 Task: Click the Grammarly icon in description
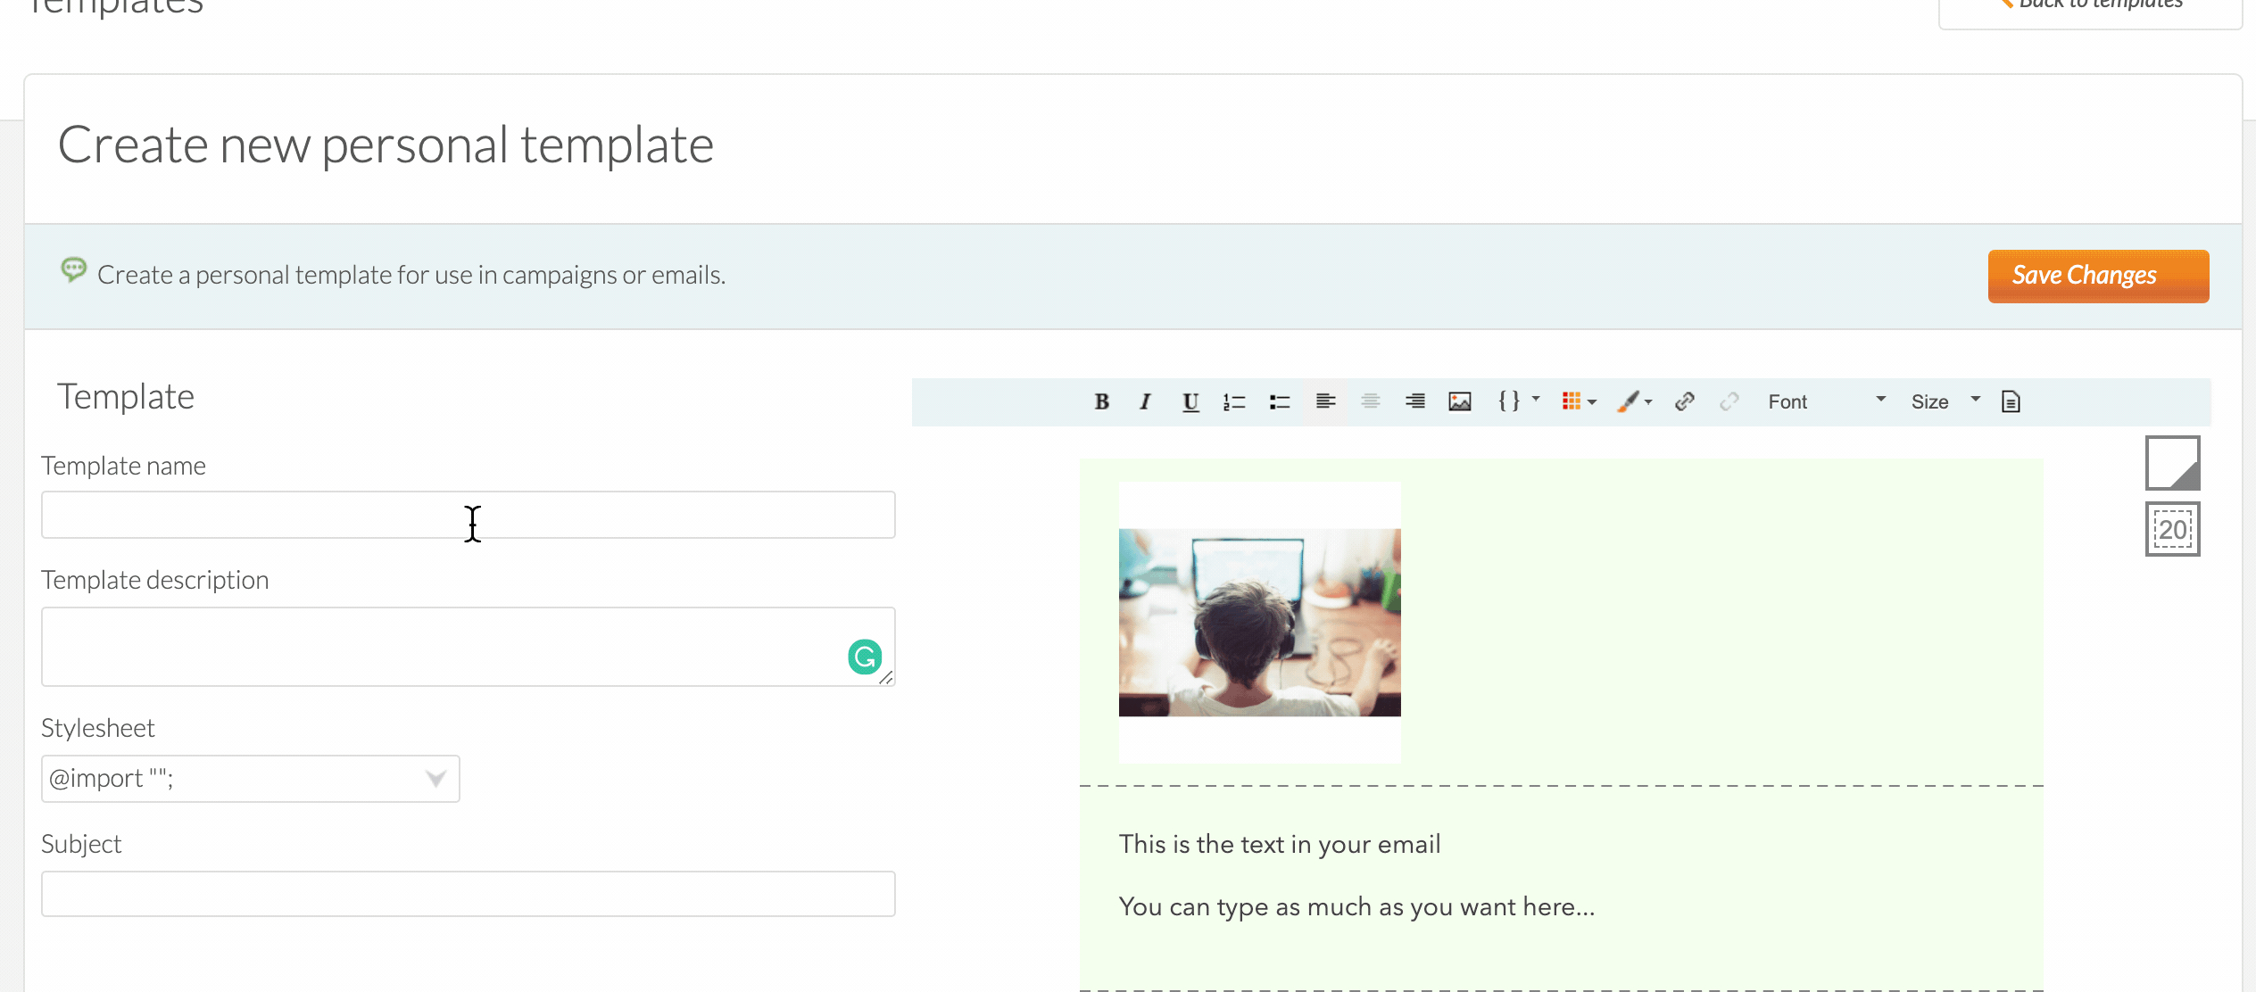tap(865, 657)
